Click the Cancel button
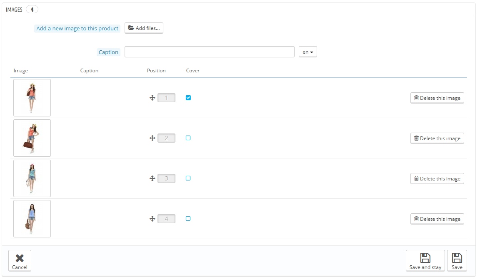This screenshot has height=279, width=480. point(20,261)
